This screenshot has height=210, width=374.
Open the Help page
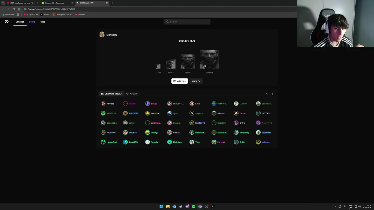[x=42, y=22]
